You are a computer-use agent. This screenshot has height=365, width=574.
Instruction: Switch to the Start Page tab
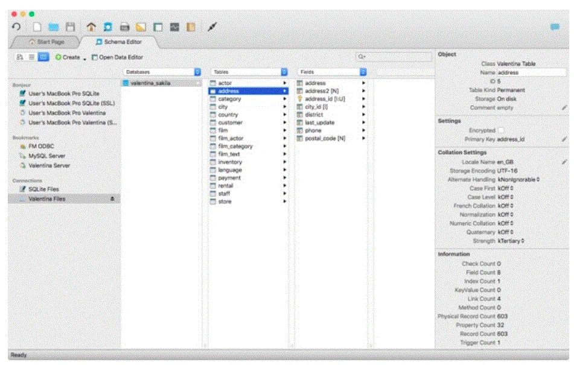click(46, 42)
